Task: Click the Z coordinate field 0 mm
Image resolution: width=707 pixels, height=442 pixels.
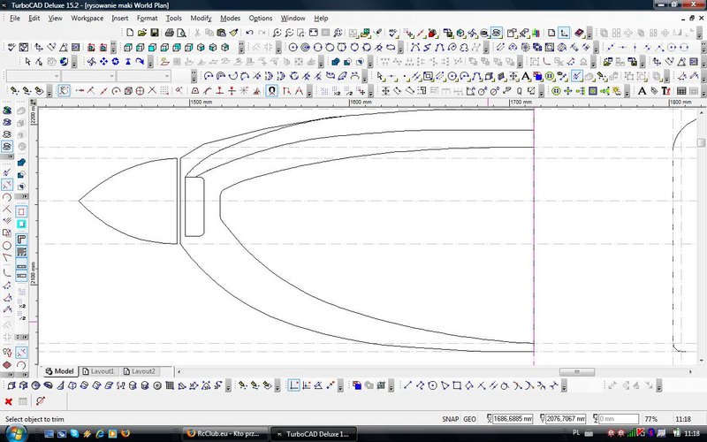Action: pos(618,419)
